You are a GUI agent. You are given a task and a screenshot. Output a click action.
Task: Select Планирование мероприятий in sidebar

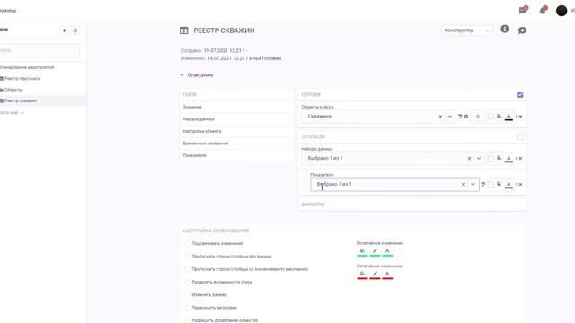point(27,68)
